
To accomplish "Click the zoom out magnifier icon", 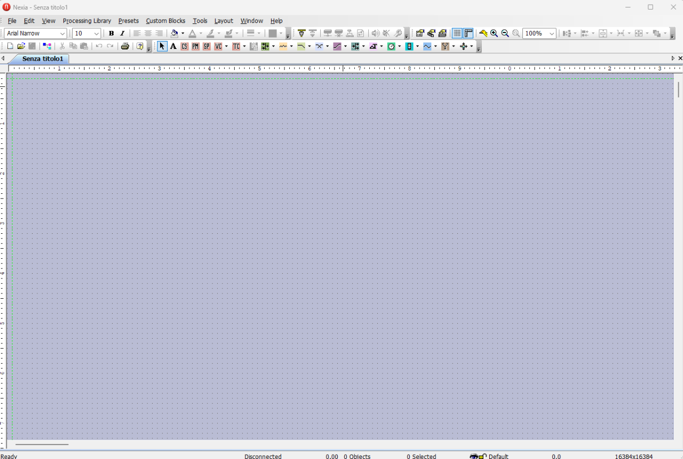I will (505, 33).
